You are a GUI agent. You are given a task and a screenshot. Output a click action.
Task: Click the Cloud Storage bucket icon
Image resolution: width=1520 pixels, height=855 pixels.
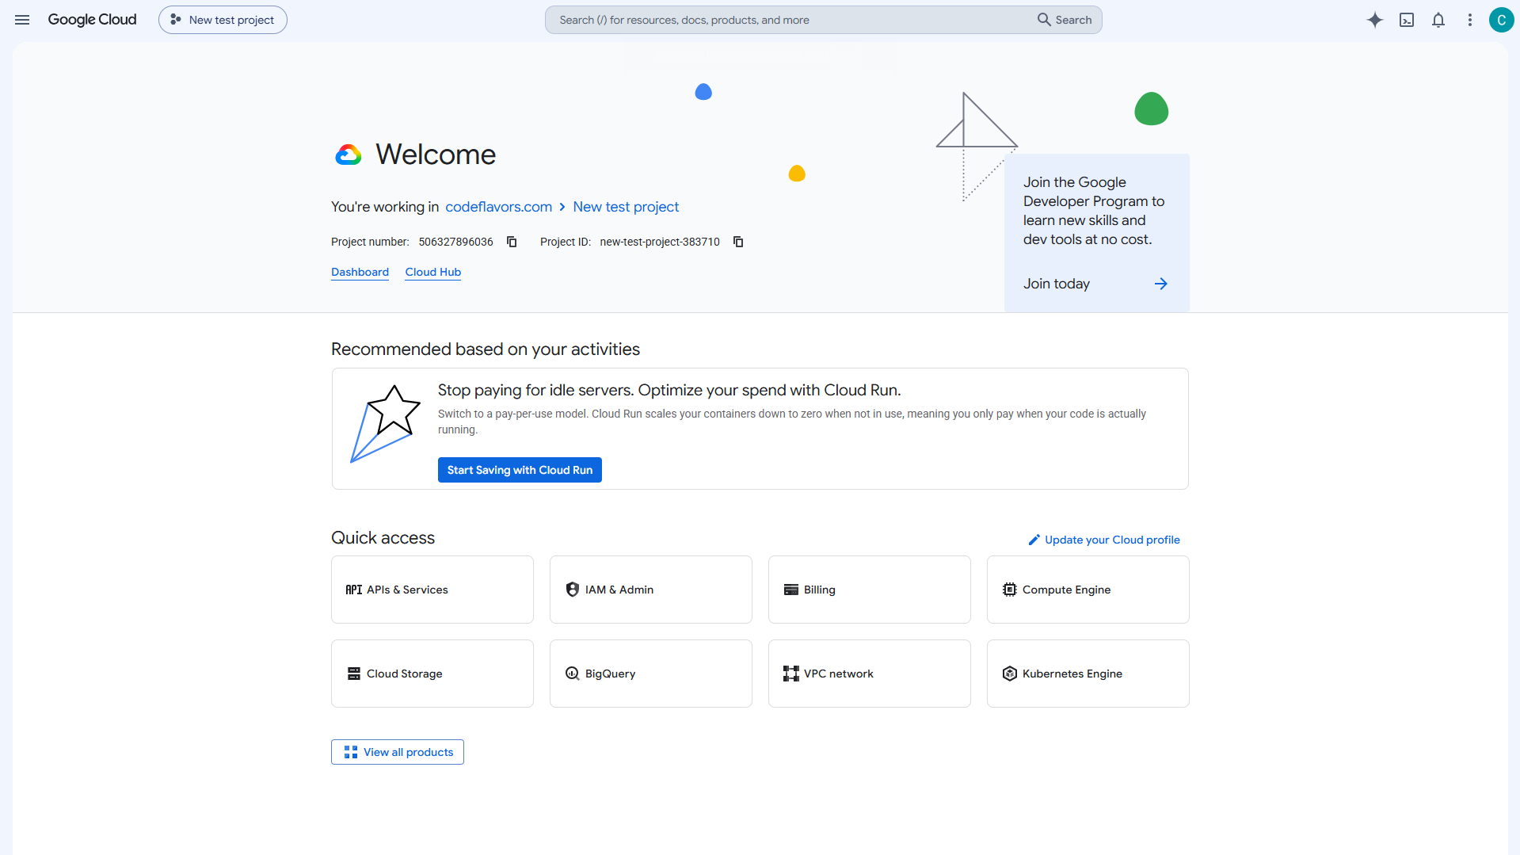[354, 674]
